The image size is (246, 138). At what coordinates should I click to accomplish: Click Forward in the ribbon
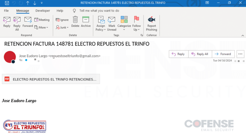click(28, 22)
